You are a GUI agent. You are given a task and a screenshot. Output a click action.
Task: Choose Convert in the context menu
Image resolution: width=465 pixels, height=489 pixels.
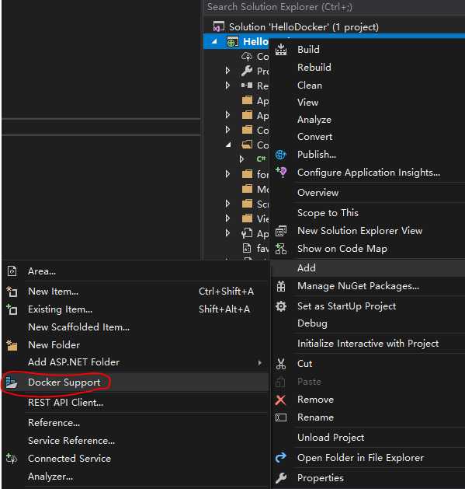(x=315, y=137)
